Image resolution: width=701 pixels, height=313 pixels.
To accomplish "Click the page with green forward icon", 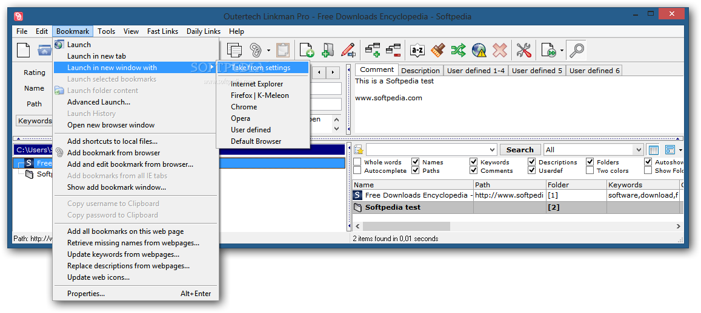I will pyautogui.click(x=548, y=50).
